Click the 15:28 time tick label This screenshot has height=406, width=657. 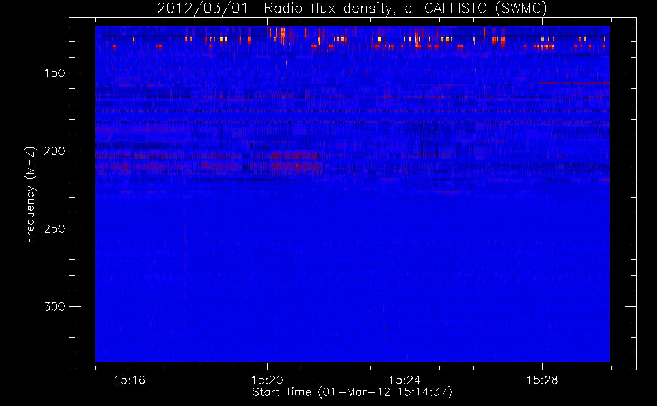pyautogui.click(x=542, y=380)
